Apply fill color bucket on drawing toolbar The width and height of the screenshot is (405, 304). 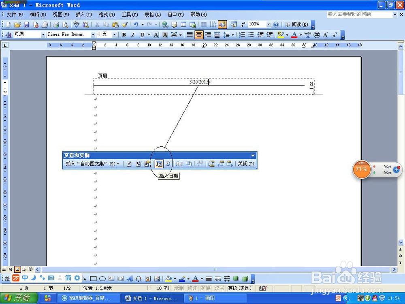[x=168, y=279]
